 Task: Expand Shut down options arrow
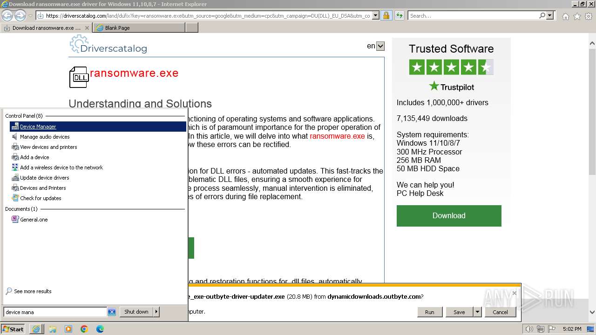coord(156,312)
